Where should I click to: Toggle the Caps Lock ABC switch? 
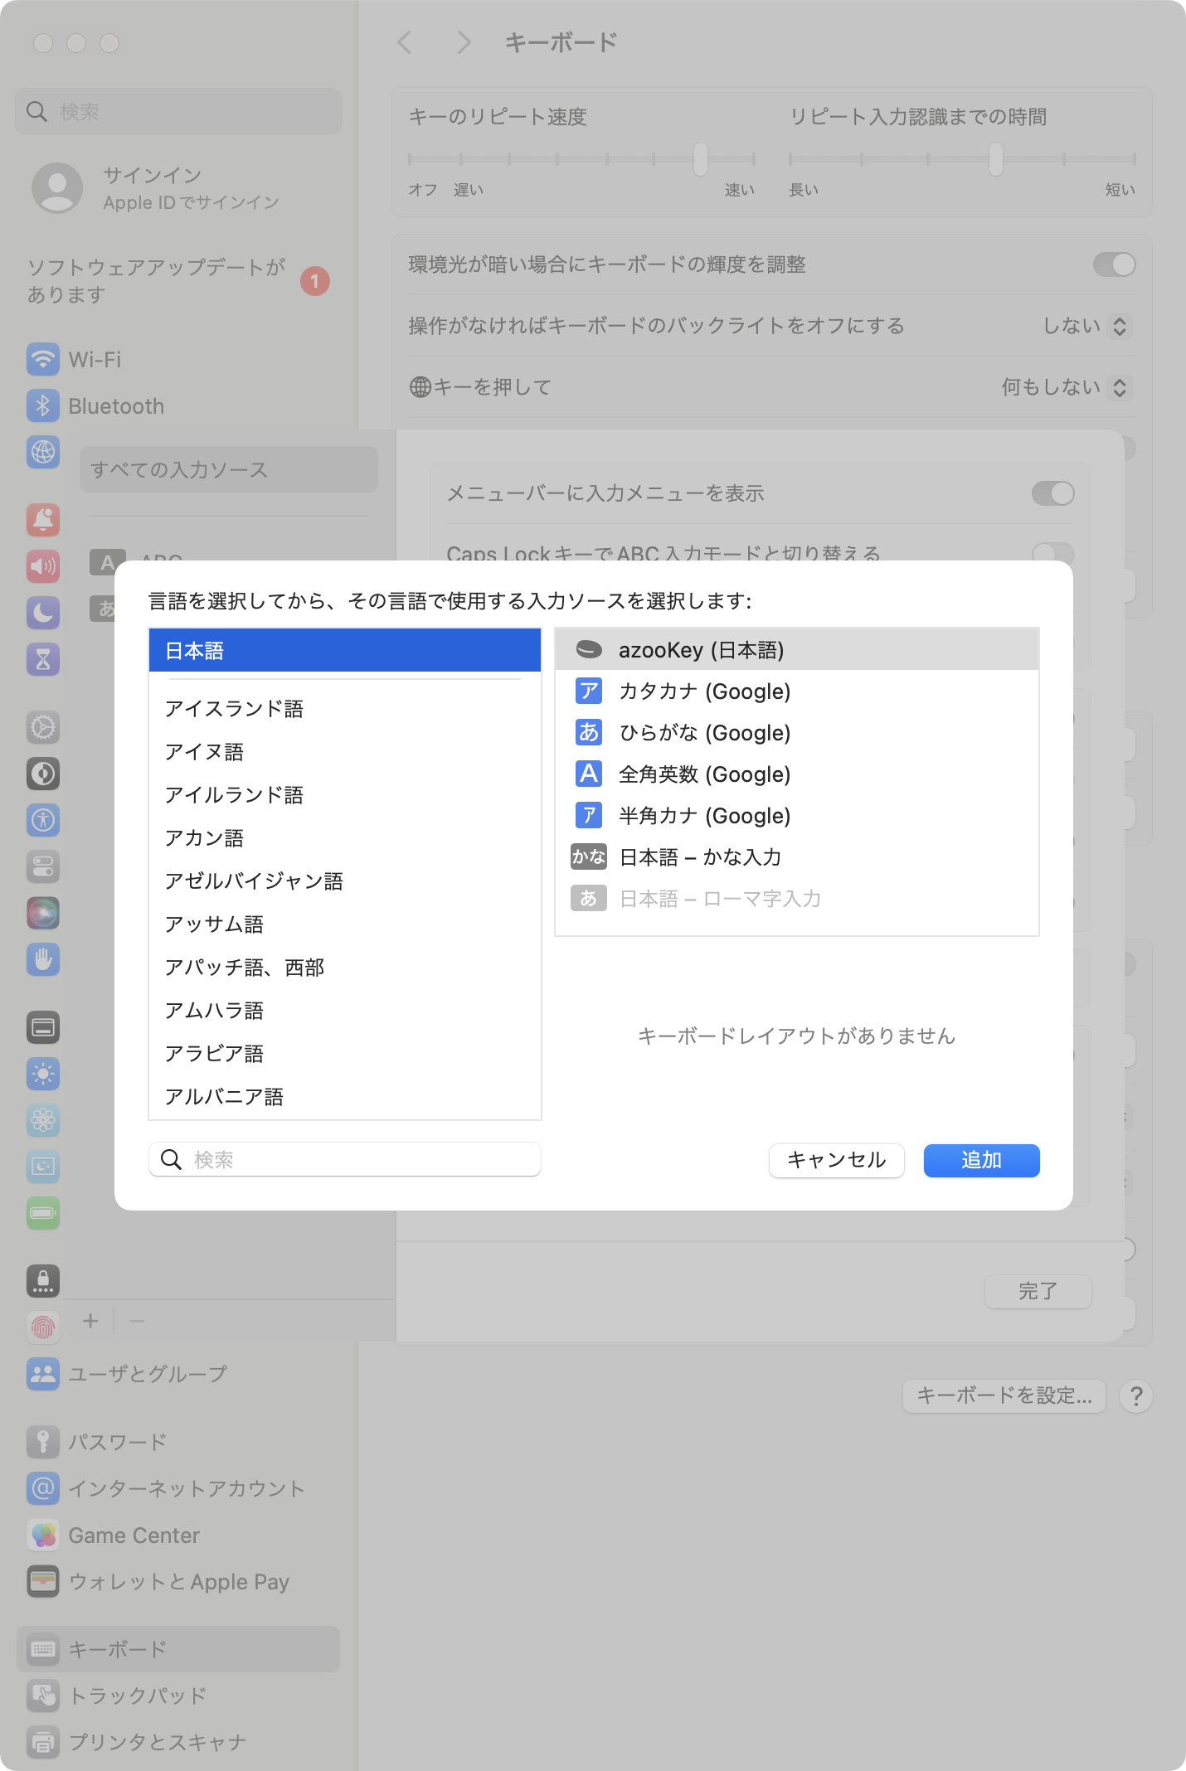coord(1053,553)
